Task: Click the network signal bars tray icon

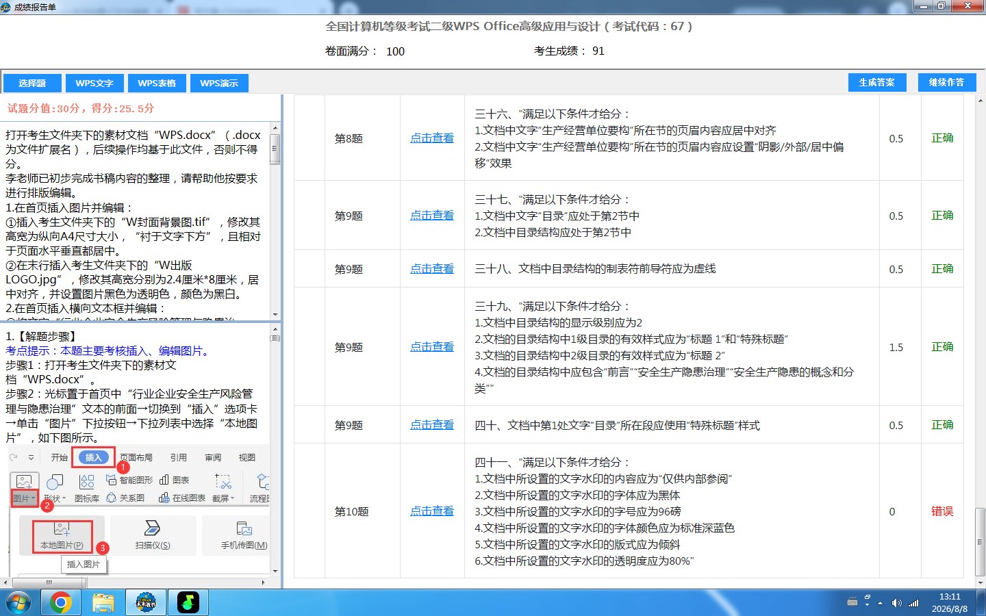Action: (913, 603)
